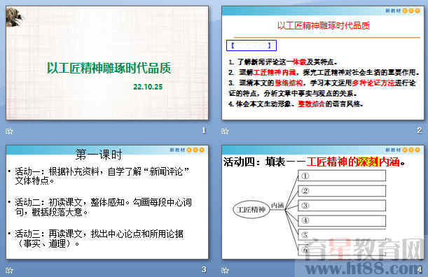
Task: Select the 第一课时 slide thumbnail
Action: pos(107,202)
